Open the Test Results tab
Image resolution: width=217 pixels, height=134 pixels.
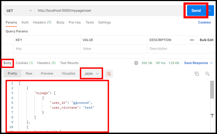click(x=69, y=63)
